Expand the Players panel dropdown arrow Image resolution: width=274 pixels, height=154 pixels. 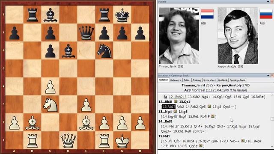pos(268,2)
